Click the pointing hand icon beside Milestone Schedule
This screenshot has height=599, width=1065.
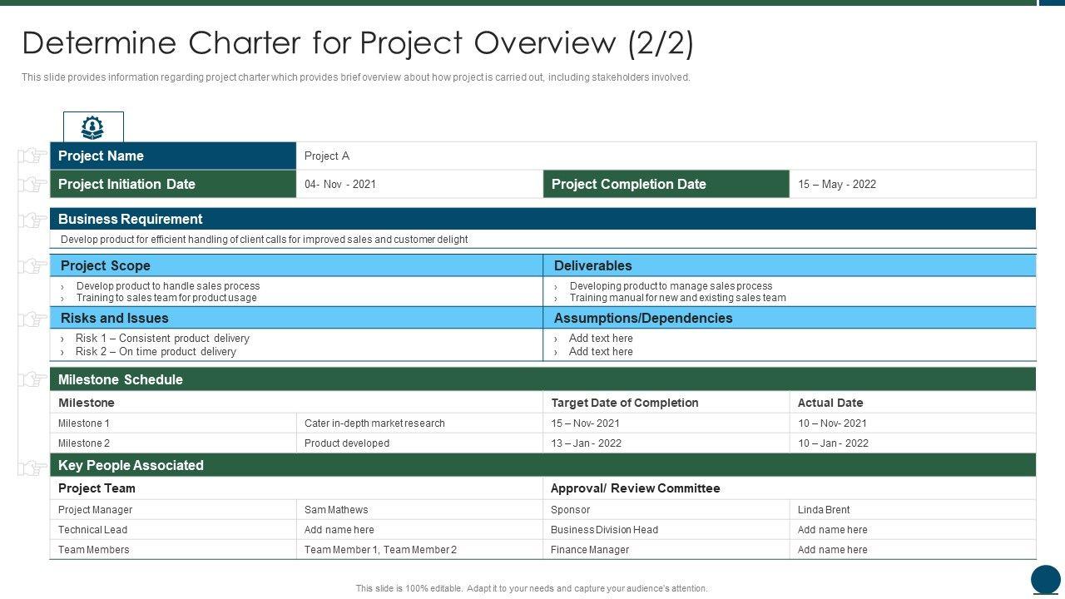pyautogui.click(x=33, y=379)
